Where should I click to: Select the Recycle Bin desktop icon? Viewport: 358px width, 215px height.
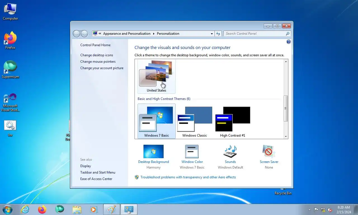click(283, 191)
